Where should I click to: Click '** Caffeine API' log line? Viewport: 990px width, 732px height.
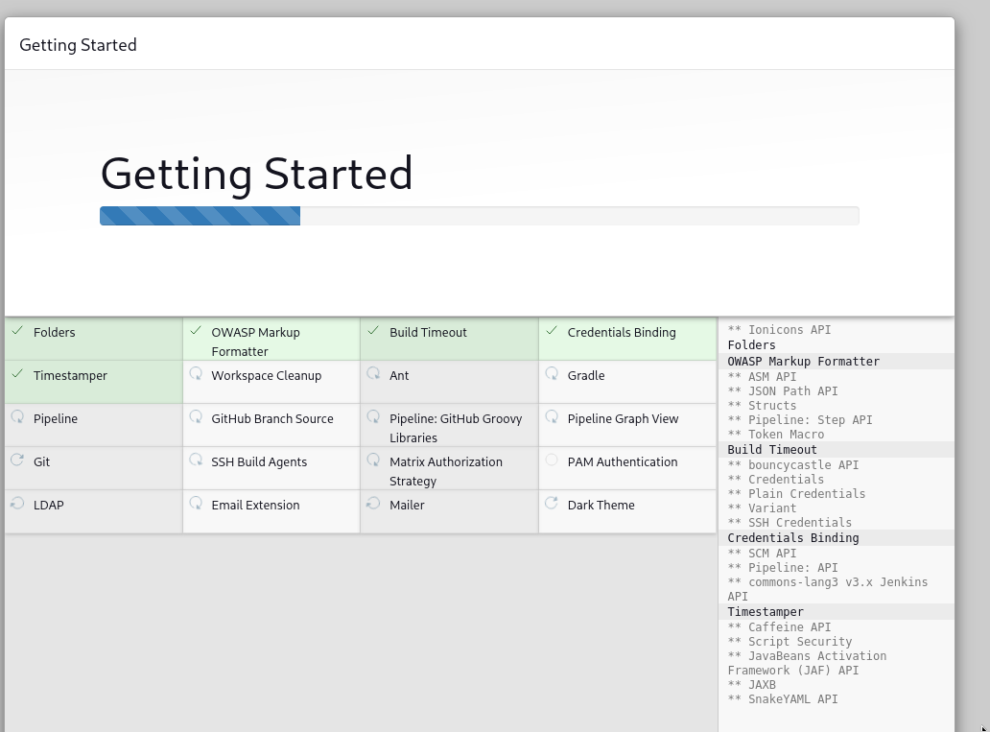coord(779,627)
